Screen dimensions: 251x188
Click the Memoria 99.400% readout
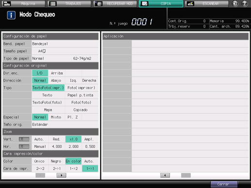pos(229,21)
